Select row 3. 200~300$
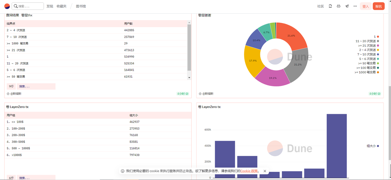391x180 pixels. pos(98,135)
